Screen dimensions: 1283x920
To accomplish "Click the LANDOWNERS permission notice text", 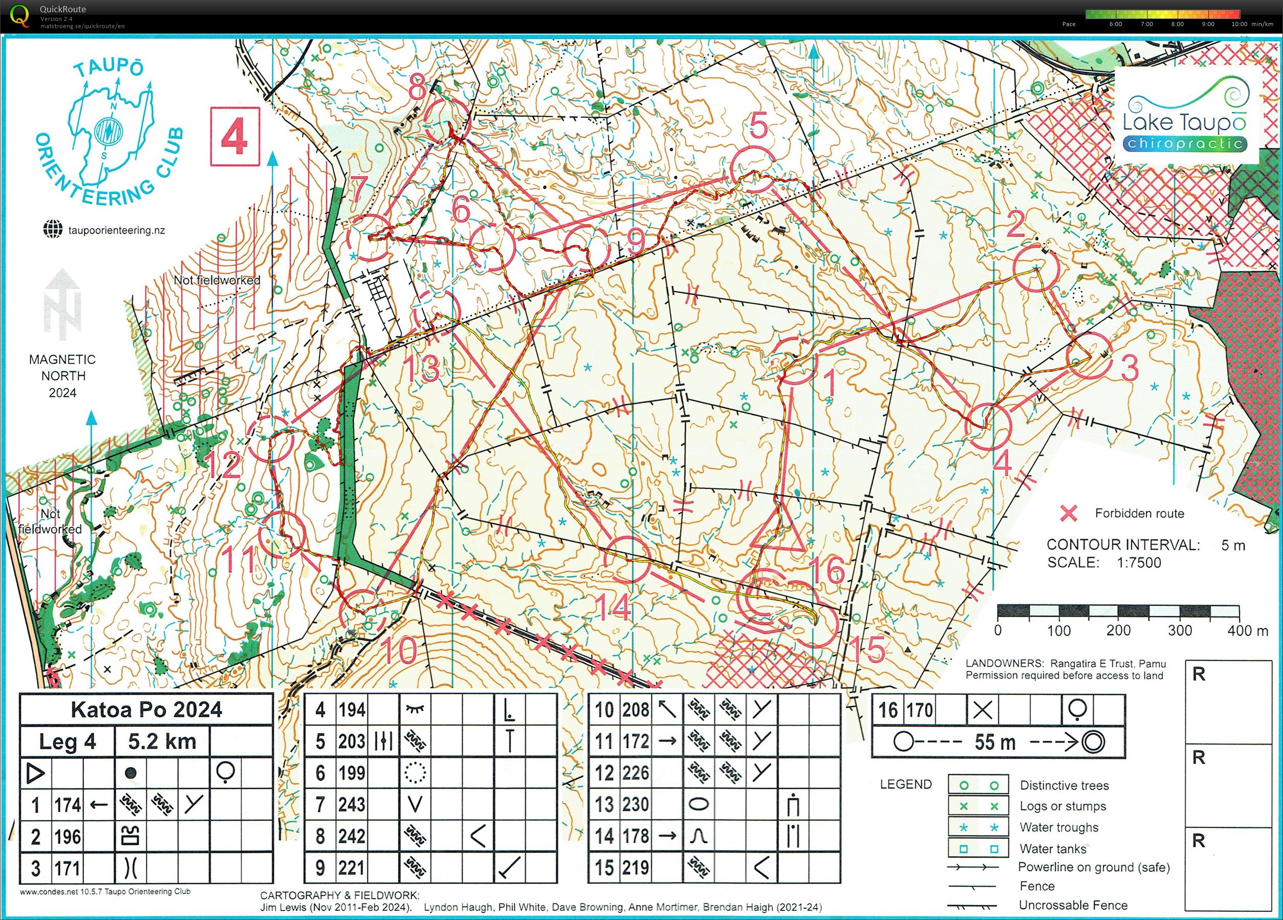I will click(x=1066, y=669).
